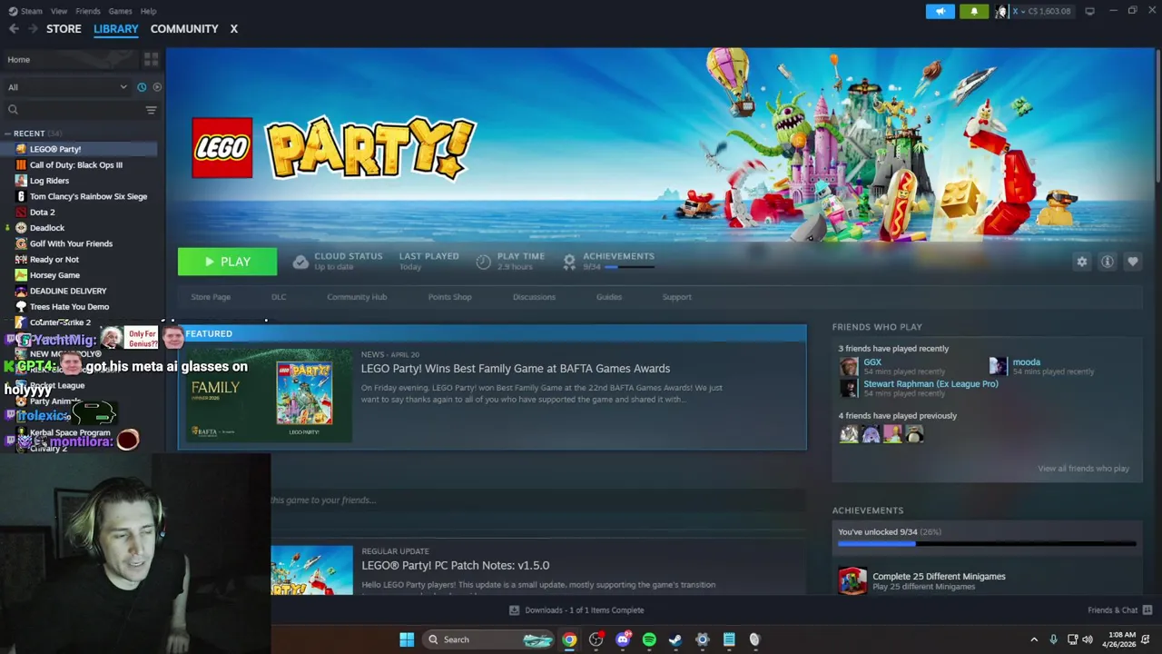The height and width of the screenshot is (654, 1162).
Task: Go back with the left arrow
Action: click(x=14, y=29)
